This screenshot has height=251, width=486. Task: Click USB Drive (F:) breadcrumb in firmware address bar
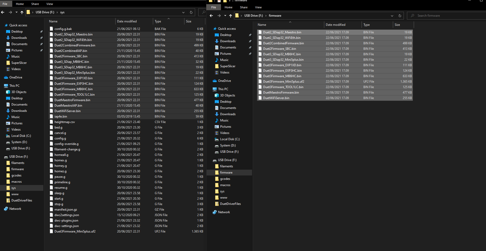click(x=254, y=16)
